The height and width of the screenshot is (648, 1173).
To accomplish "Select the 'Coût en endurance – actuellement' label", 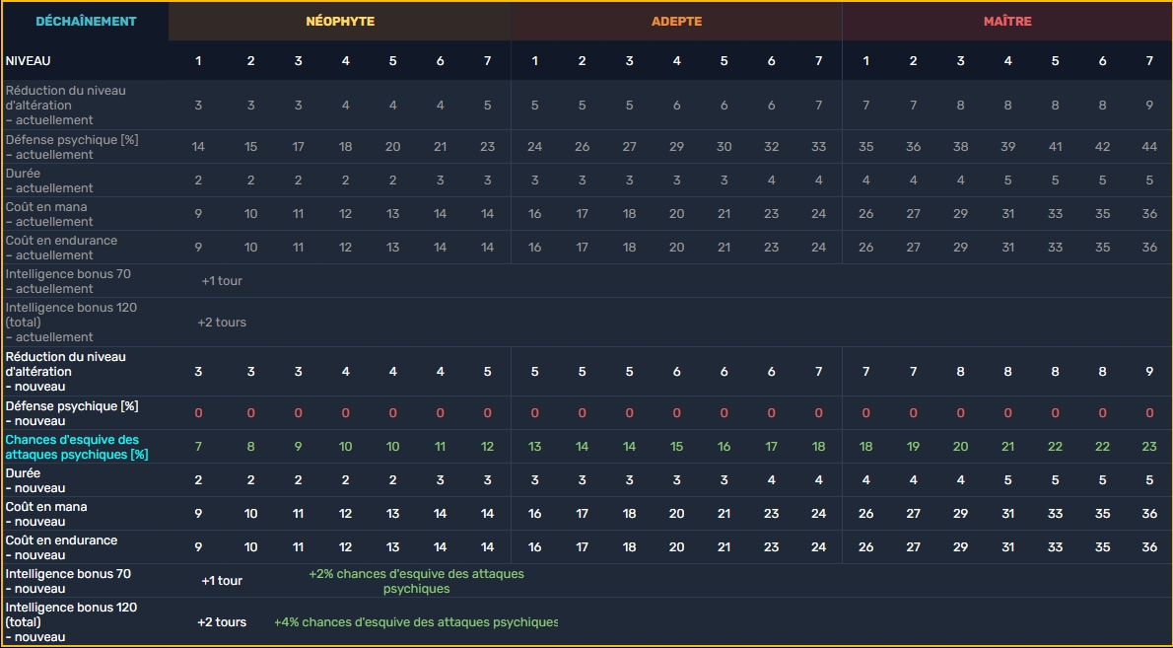I will [61, 248].
